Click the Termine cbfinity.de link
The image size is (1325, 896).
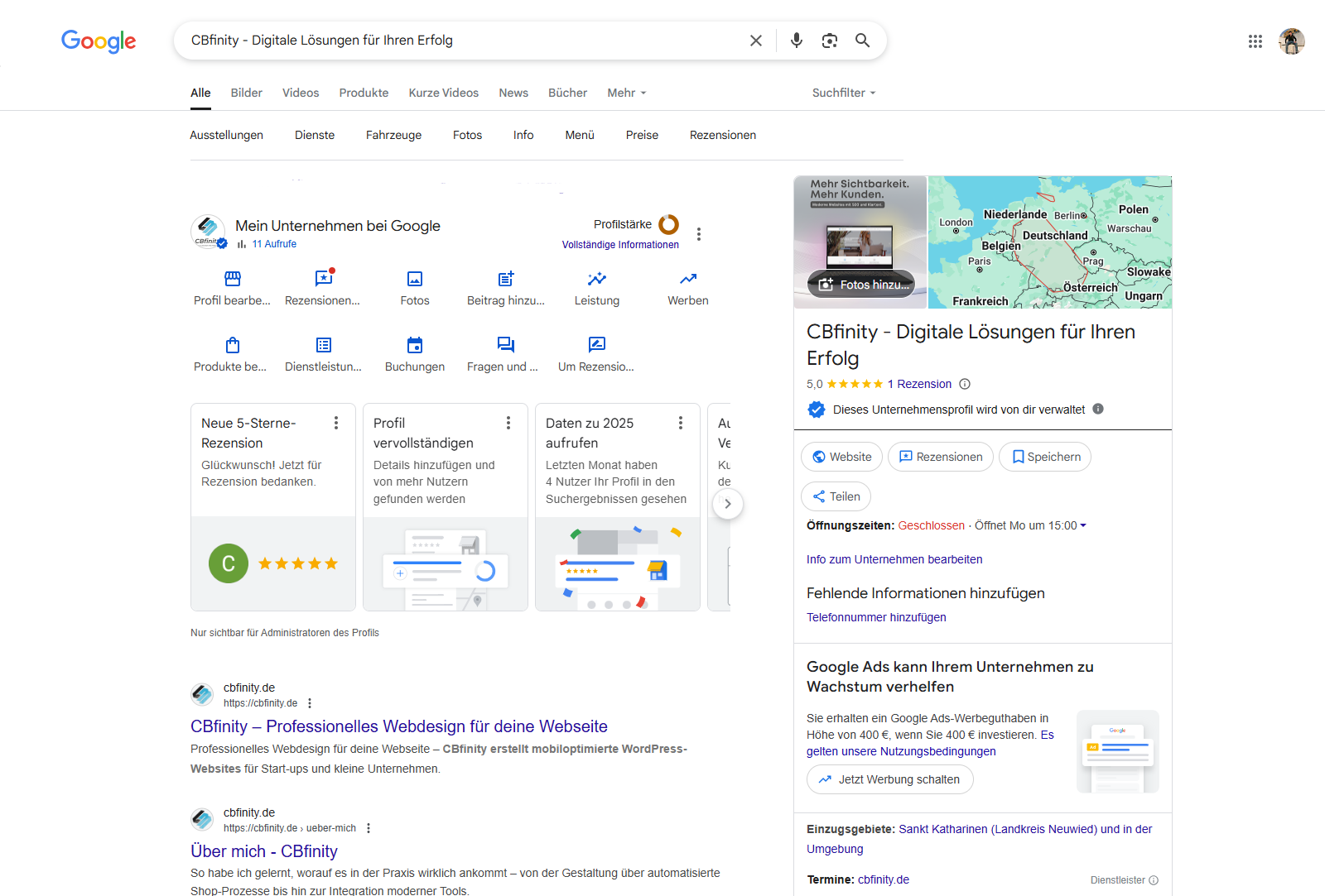pos(884,879)
